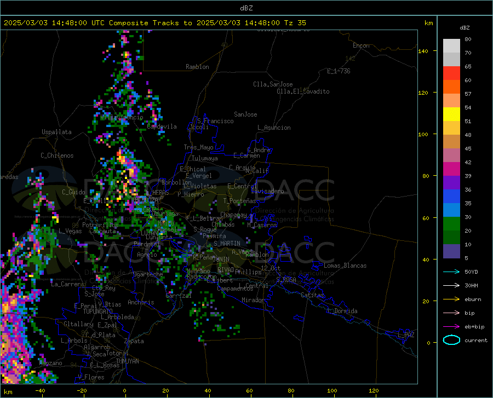Click the Campamentos map label

235,289
